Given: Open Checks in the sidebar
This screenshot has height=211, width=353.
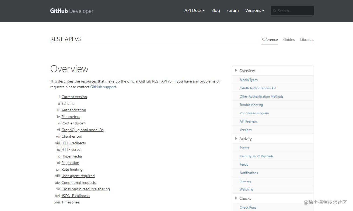Looking at the screenshot, I should (245, 198).
